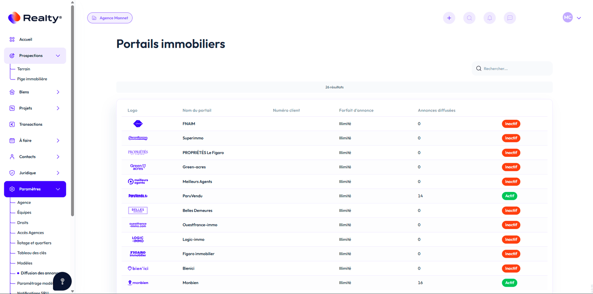Collapse the Prospections menu chevron
This screenshot has width=593, height=294.
[58, 56]
